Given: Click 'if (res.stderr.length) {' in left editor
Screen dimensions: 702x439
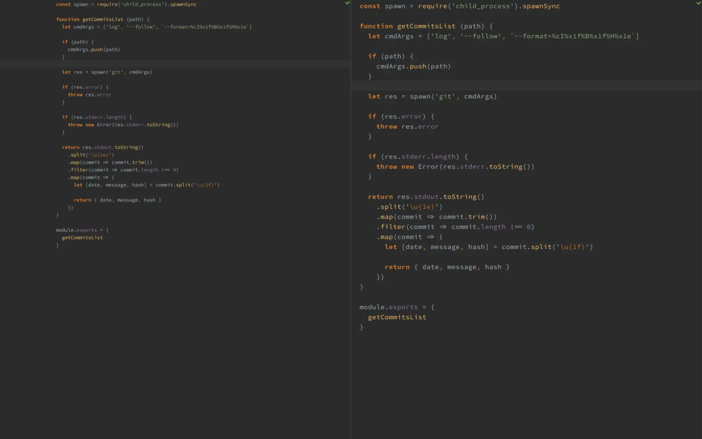Looking at the screenshot, I should click(x=97, y=117).
